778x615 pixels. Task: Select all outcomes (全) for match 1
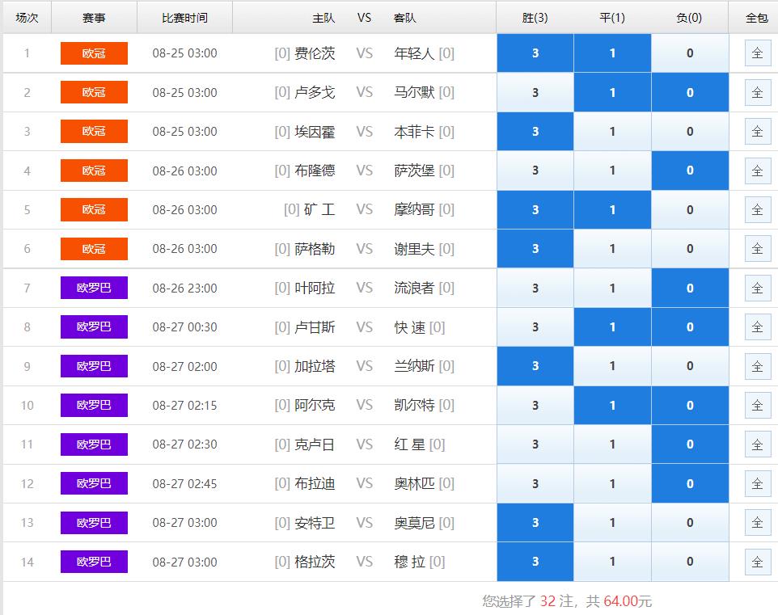[x=757, y=53]
